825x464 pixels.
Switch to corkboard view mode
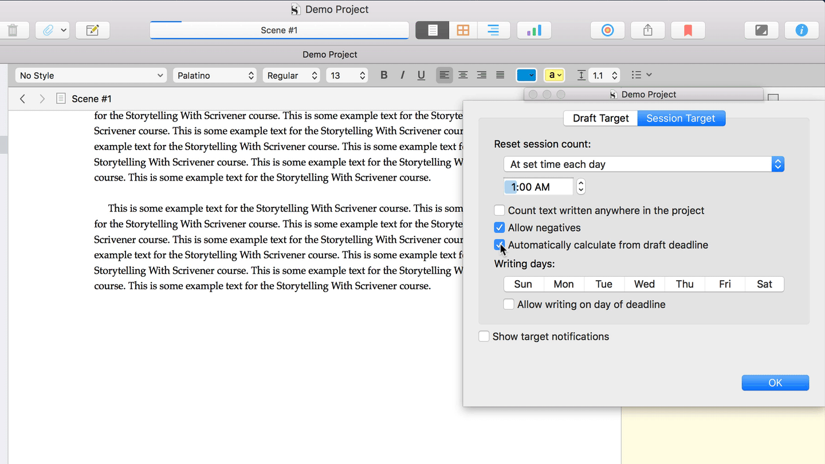pos(463,30)
